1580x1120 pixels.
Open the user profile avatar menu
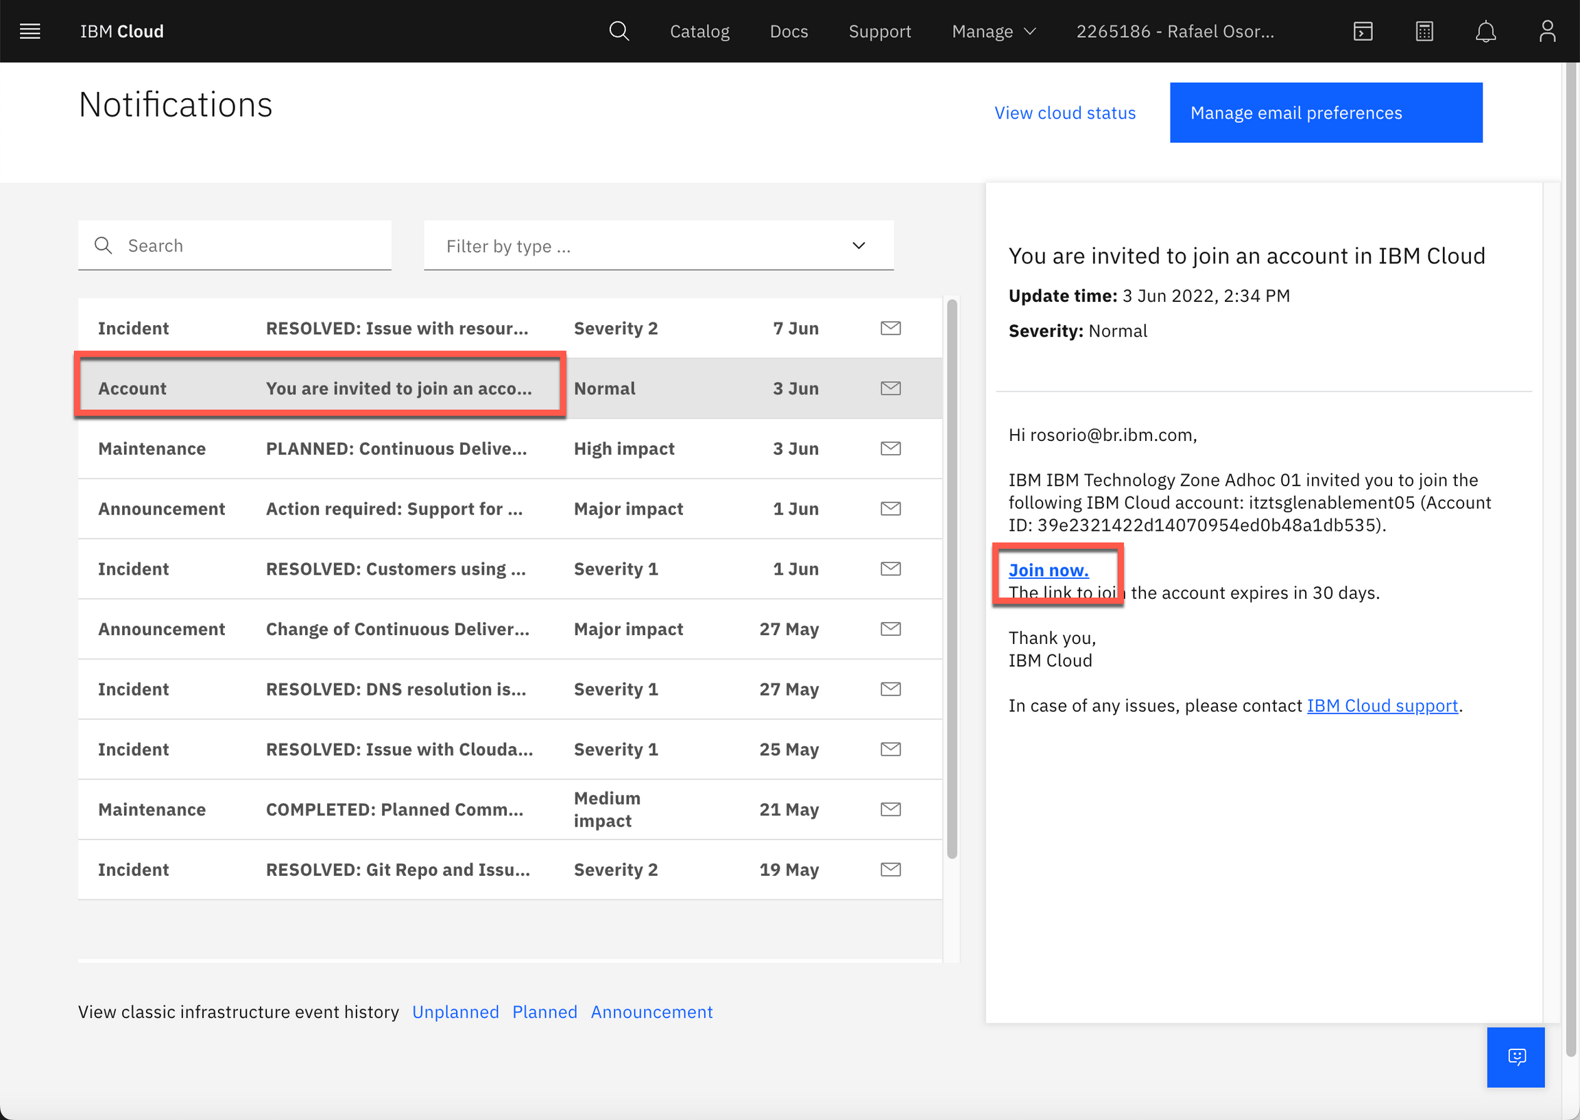(1547, 31)
